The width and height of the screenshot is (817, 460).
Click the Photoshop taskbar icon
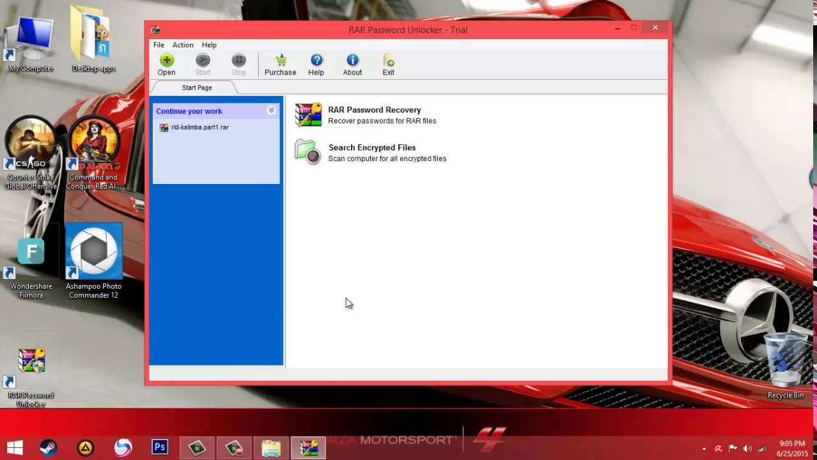point(160,447)
